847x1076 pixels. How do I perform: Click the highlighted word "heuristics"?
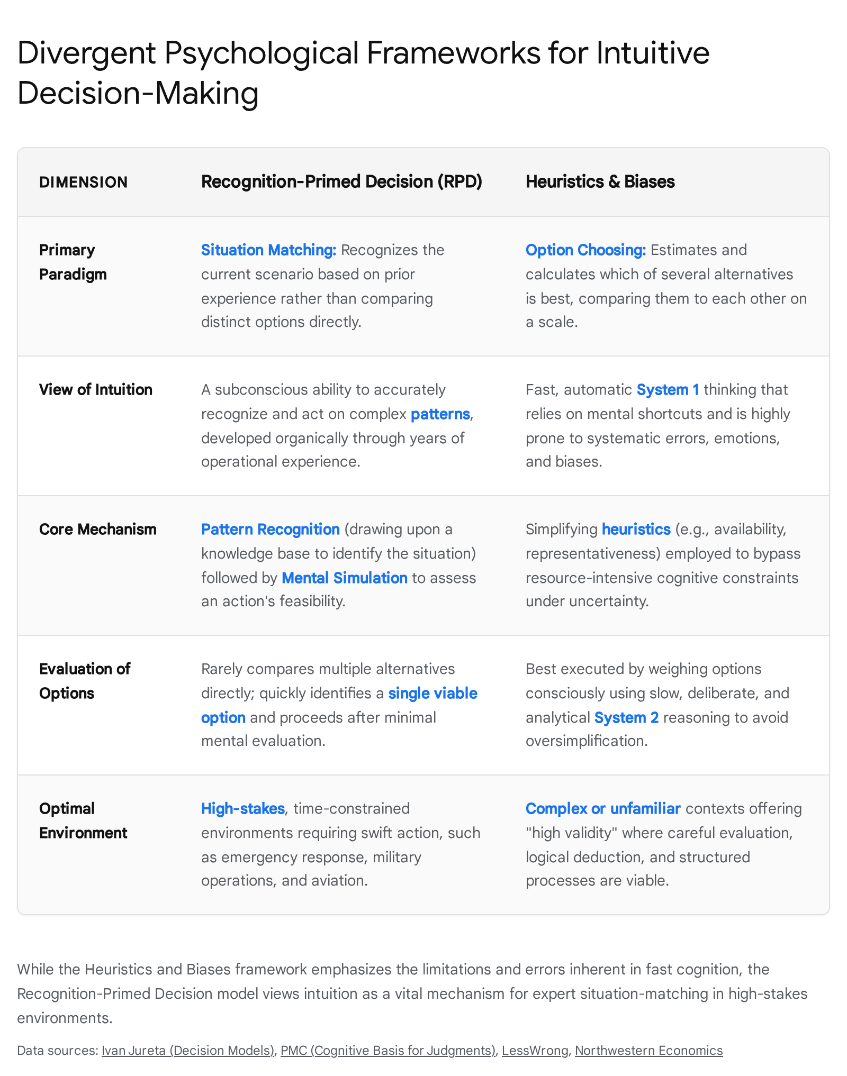point(636,529)
